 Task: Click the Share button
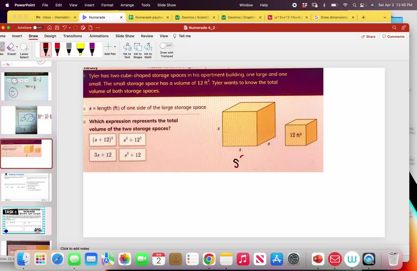(368, 37)
